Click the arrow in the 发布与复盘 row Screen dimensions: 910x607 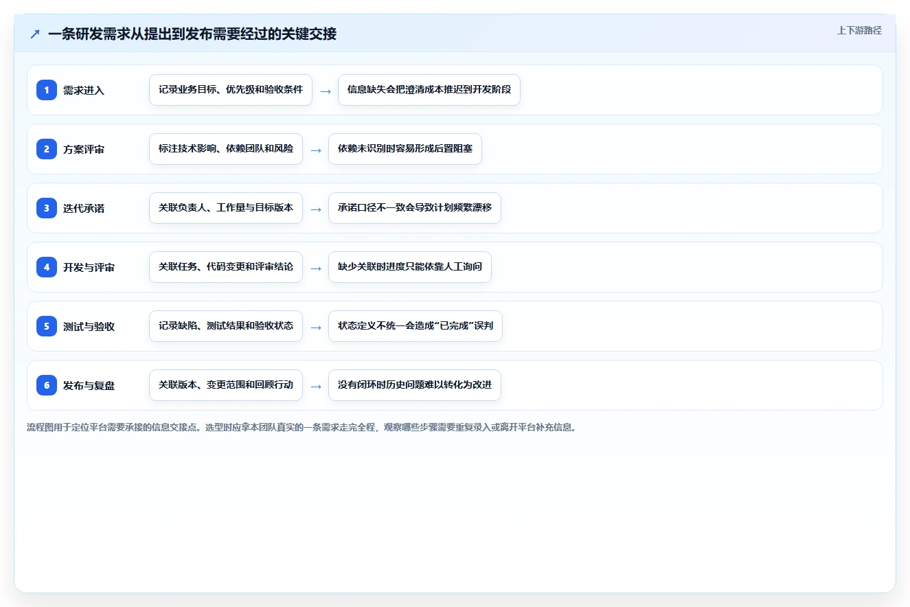[x=316, y=386]
